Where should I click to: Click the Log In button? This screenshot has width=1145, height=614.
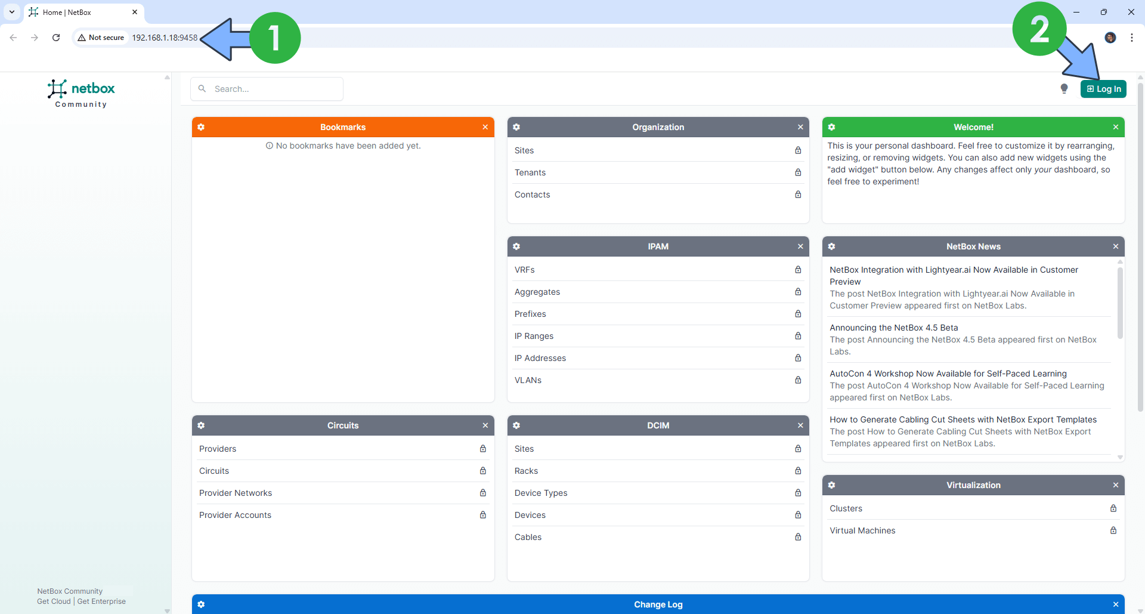tap(1104, 88)
